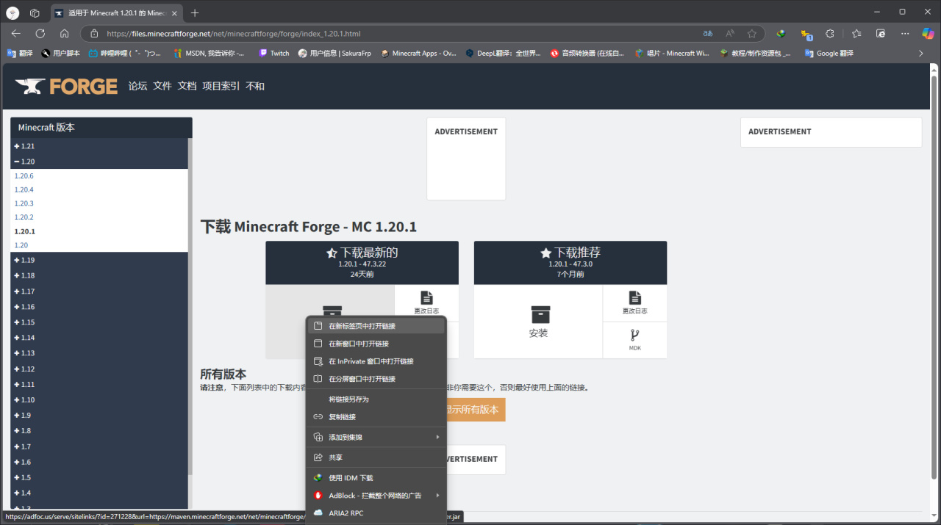Choose 在新标签页中打开链接 from context menu
941x525 pixels.
pos(376,326)
